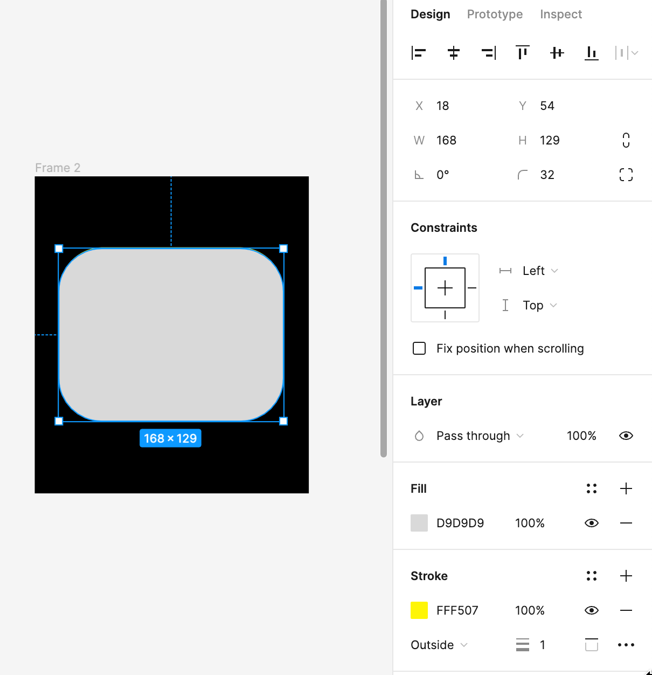Click the left constraint marker in widget

[x=418, y=288]
